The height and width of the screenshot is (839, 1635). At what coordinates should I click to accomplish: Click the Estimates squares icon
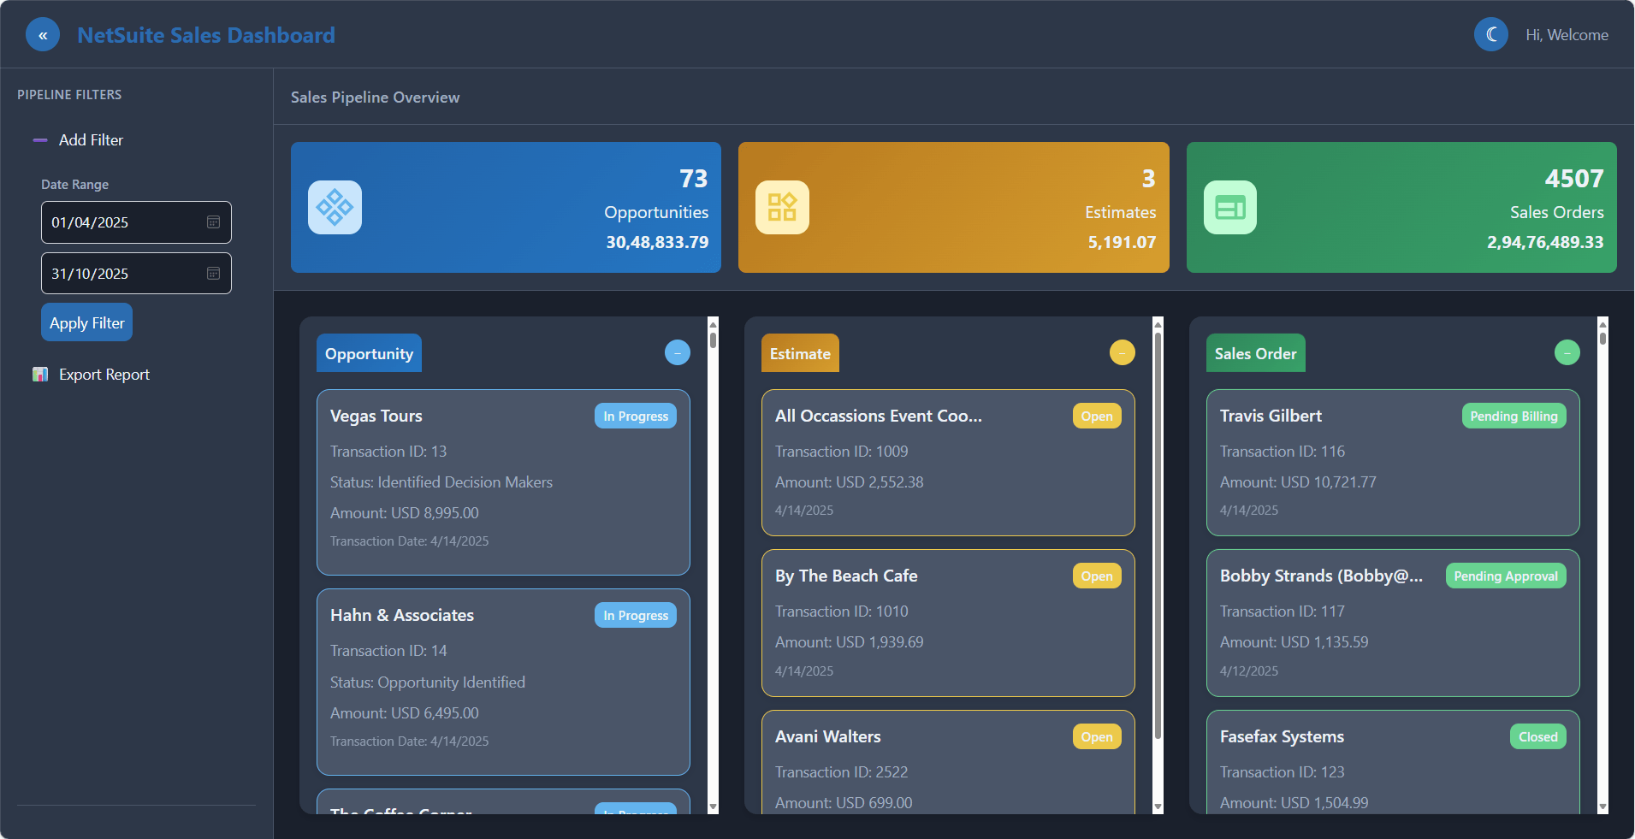tap(782, 207)
